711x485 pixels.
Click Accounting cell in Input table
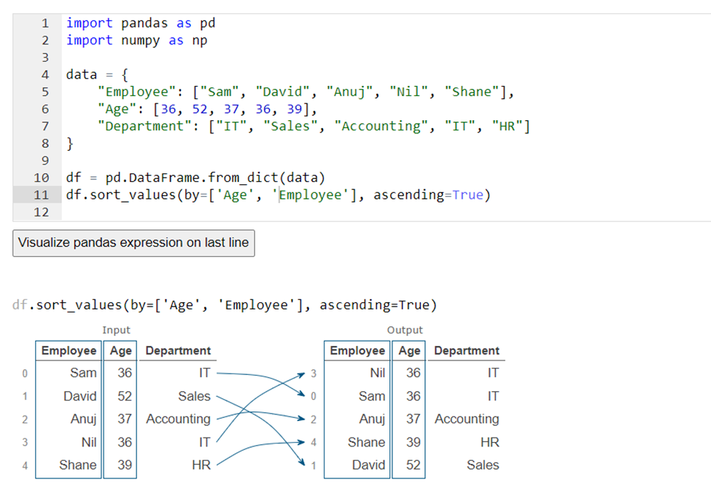tap(178, 419)
